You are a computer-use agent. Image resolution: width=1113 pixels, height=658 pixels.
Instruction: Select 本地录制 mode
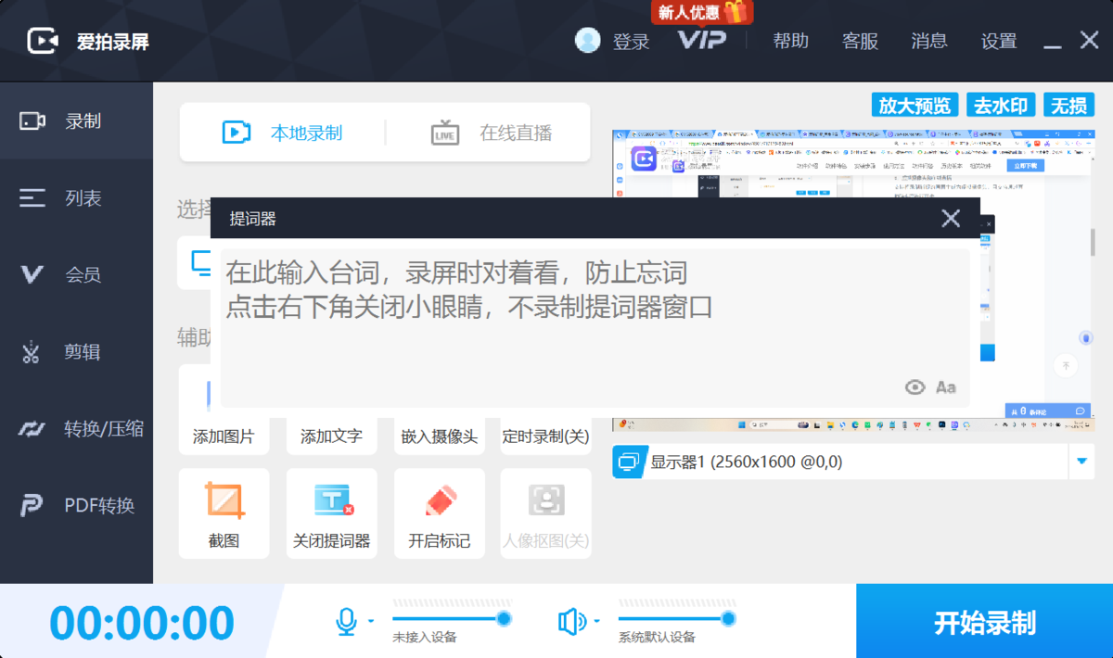click(283, 133)
